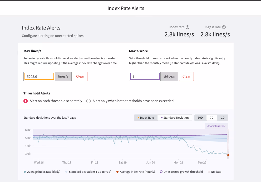The image size is (261, 182).
Task: Show the 7D time range
Action: [211, 118]
